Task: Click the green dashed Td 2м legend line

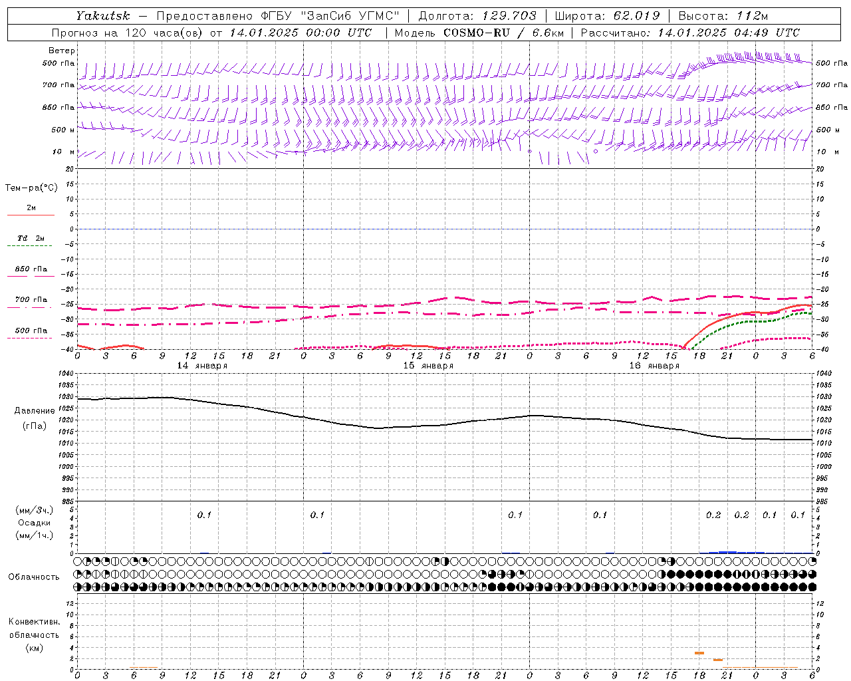Action: pos(29,246)
